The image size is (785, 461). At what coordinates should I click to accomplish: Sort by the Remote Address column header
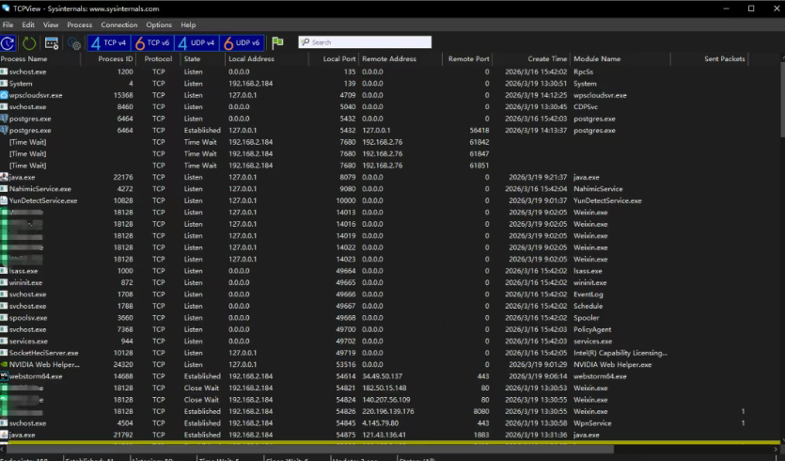point(388,59)
